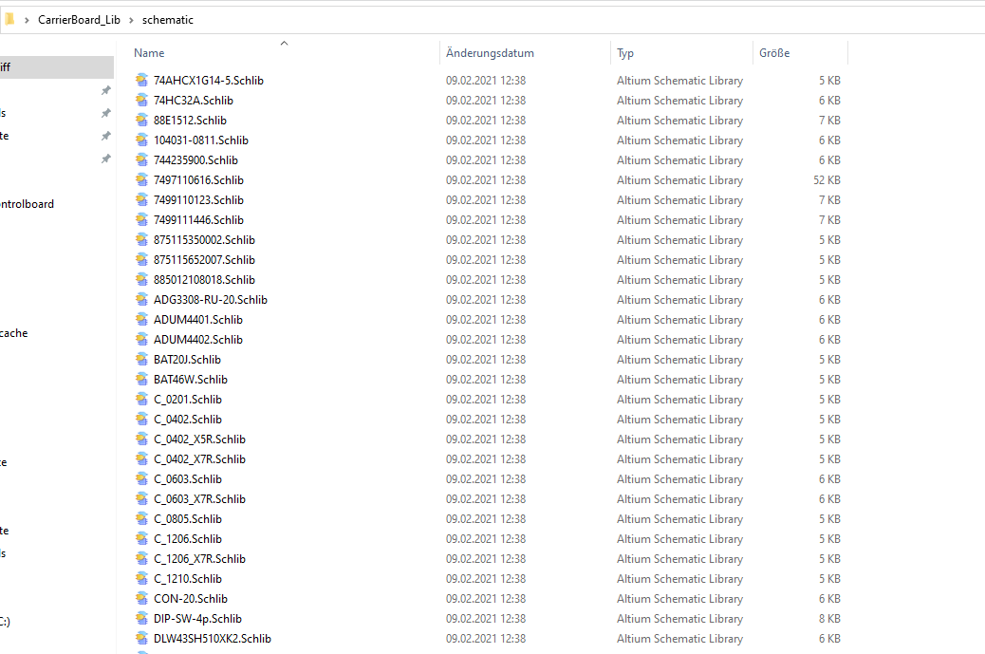Sort files by Name column header

coord(149,53)
